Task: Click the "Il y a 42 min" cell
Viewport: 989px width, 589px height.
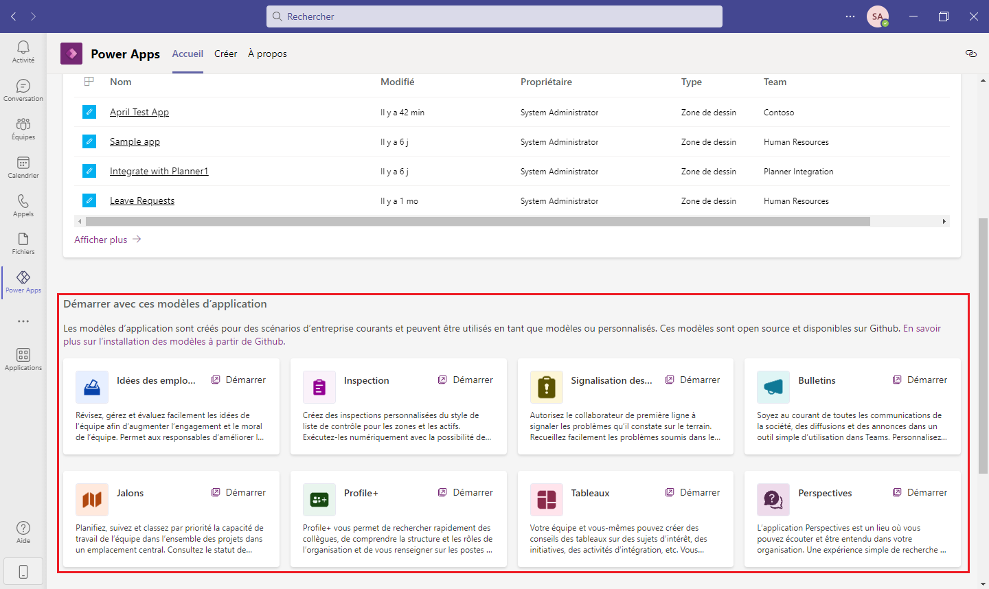Action: pos(402,112)
